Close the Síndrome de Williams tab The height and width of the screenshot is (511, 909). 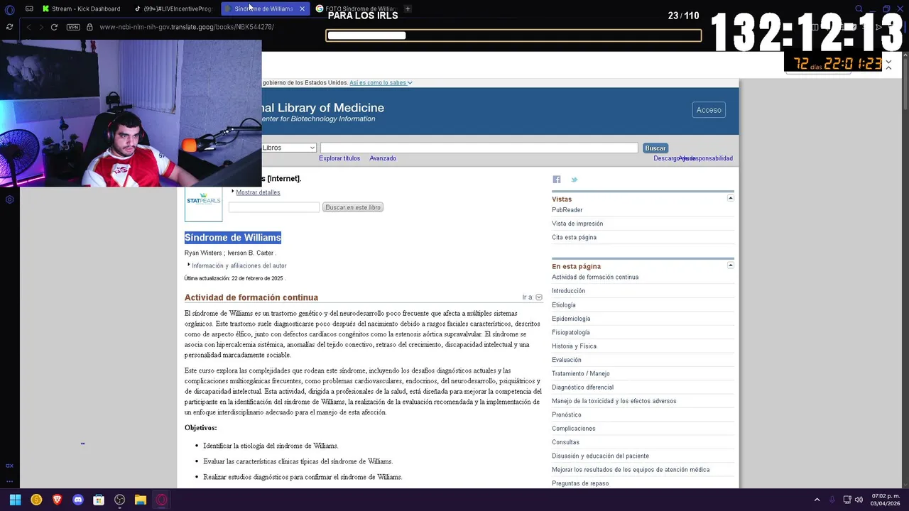pos(302,9)
